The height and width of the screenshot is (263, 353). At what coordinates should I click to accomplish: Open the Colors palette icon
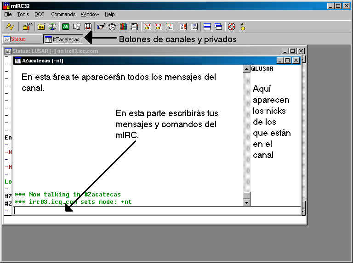[123, 27]
